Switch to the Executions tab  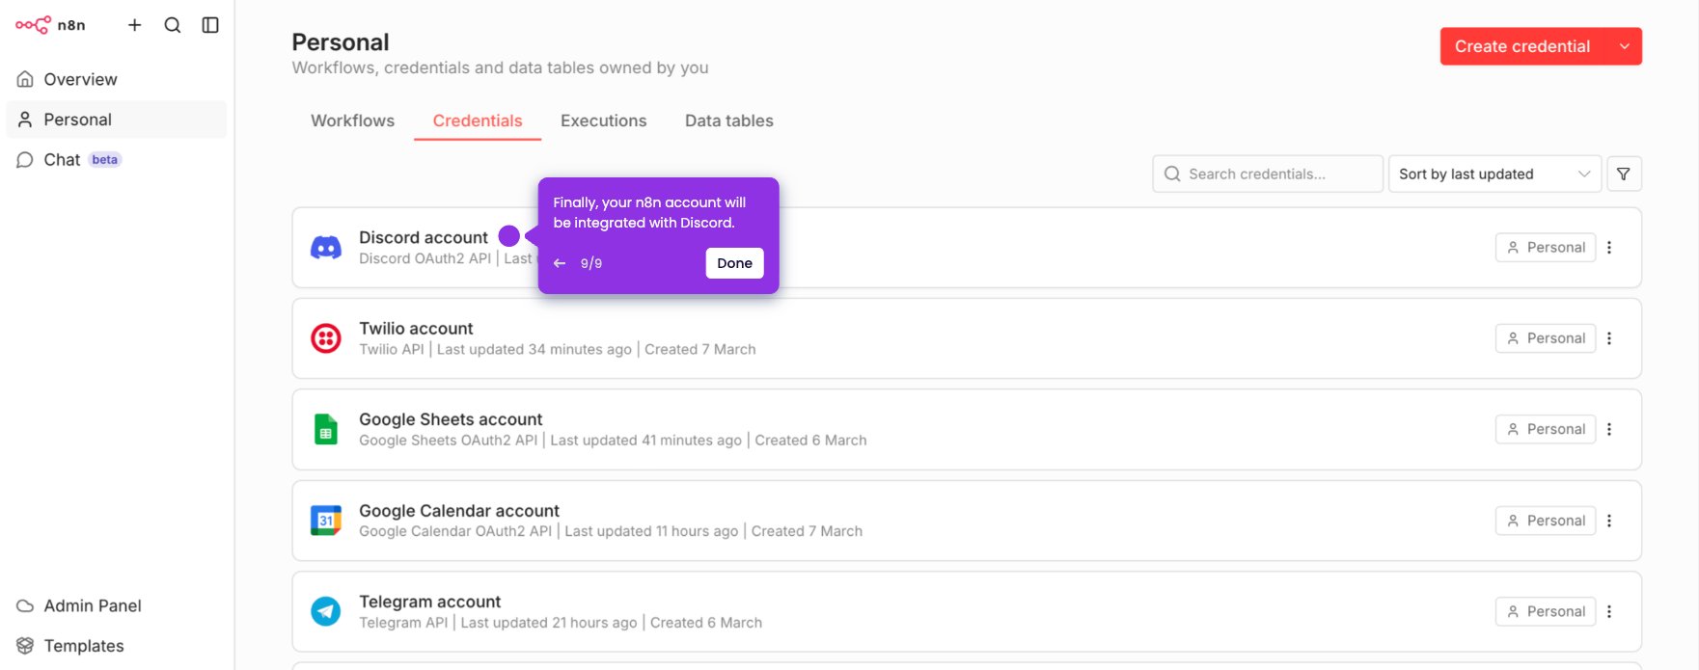[x=604, y=121]
